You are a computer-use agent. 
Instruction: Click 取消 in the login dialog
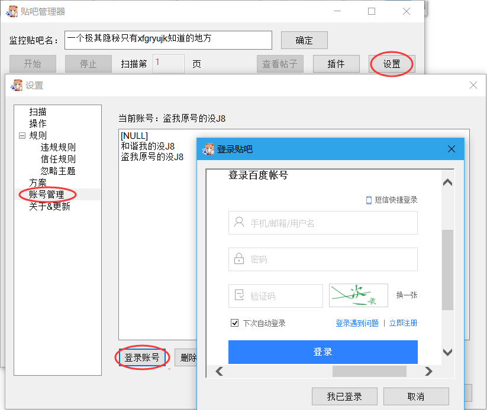tap(416, 396)
